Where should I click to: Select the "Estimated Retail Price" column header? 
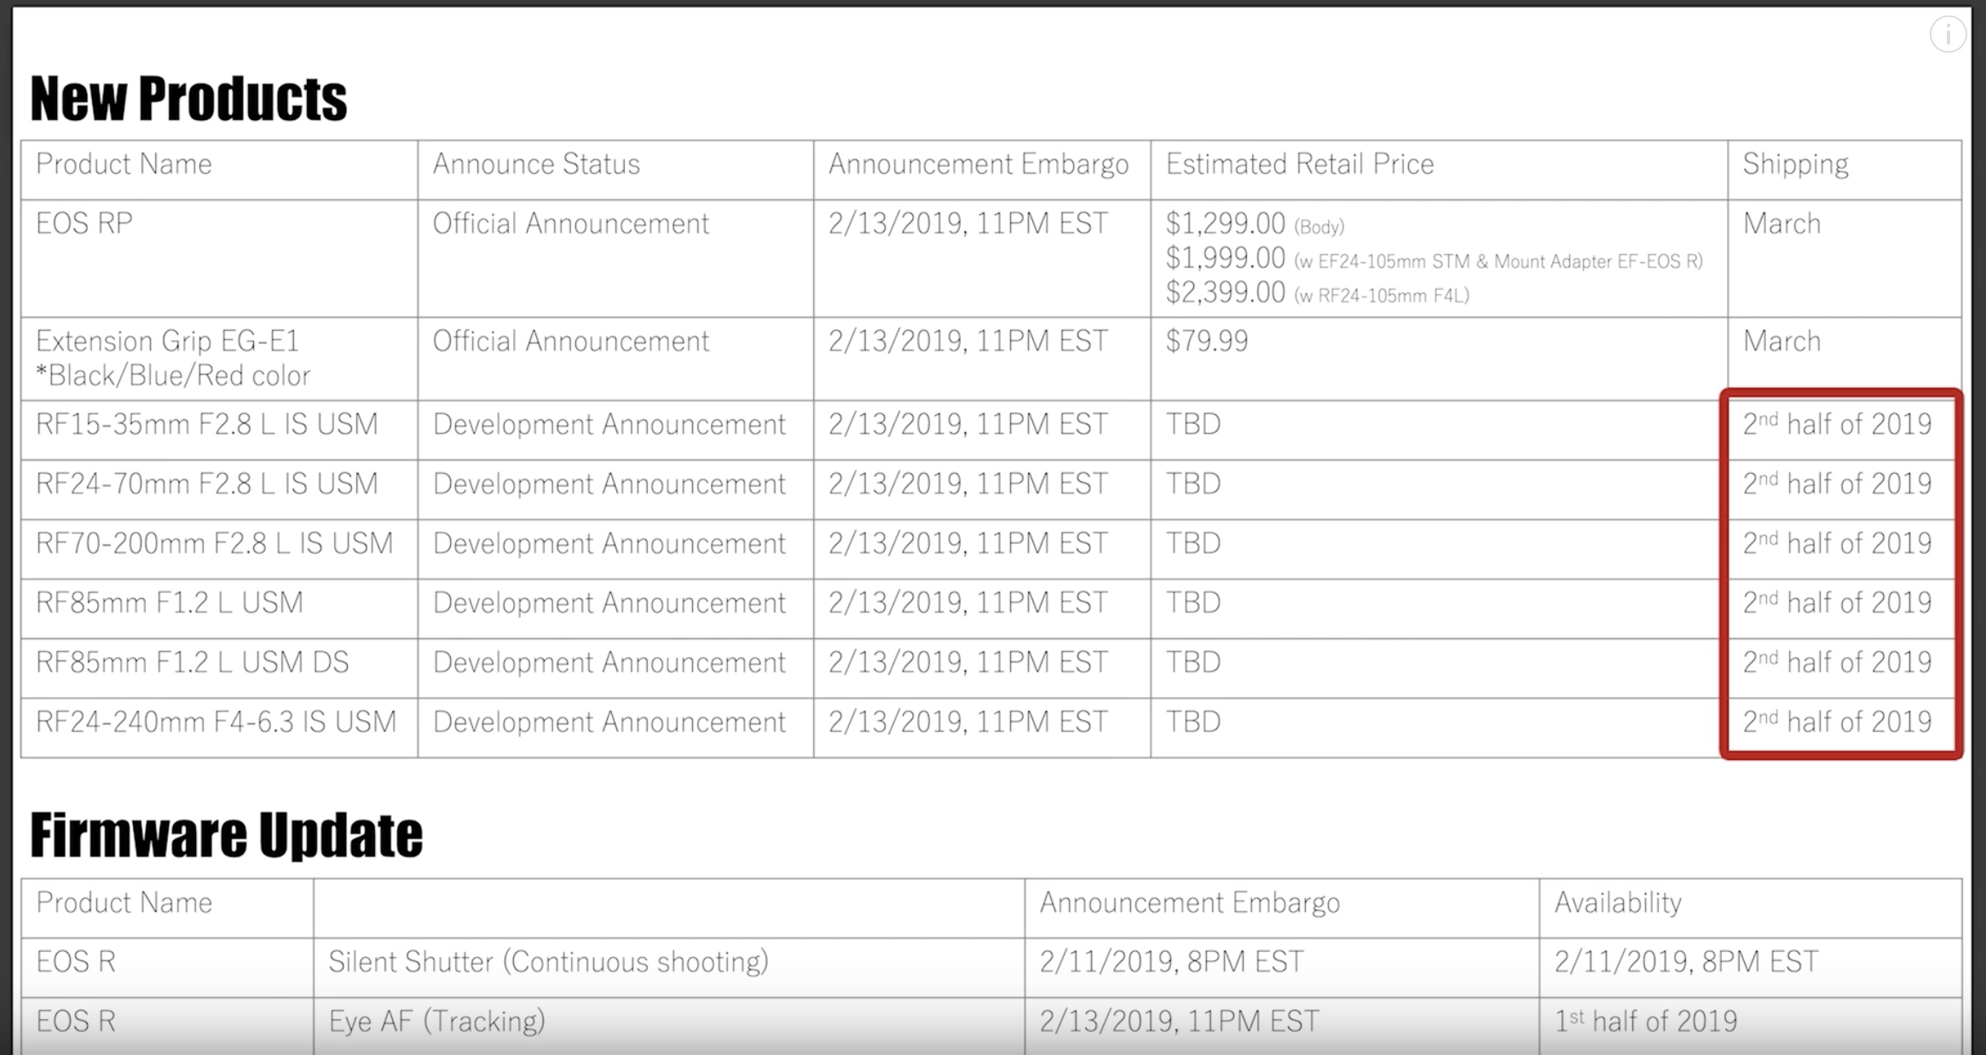1299,164
